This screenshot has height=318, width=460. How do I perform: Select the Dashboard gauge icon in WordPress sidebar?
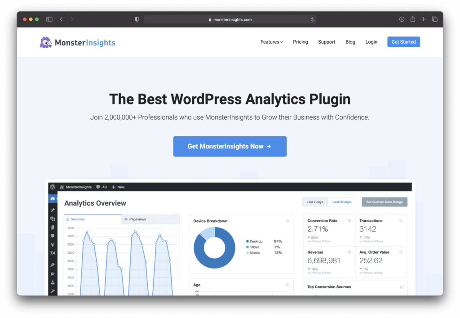click(x=53, y=199)
